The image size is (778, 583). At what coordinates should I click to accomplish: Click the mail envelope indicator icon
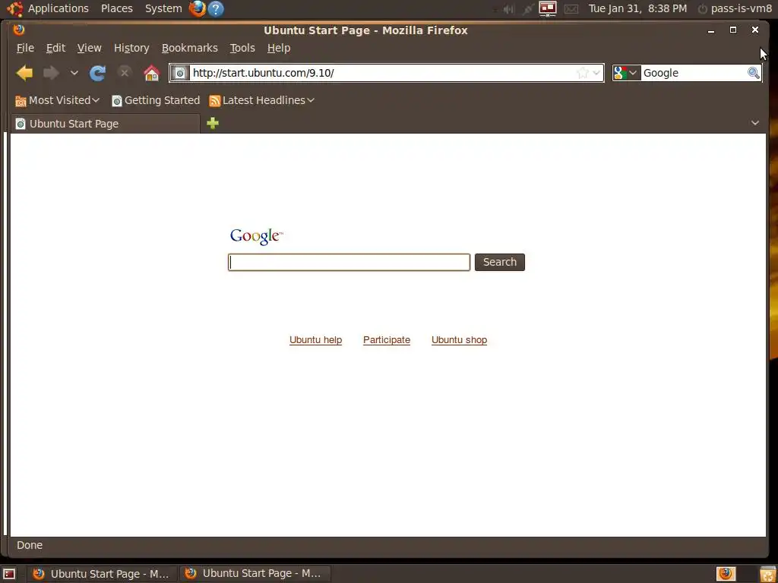coord(571,9)
